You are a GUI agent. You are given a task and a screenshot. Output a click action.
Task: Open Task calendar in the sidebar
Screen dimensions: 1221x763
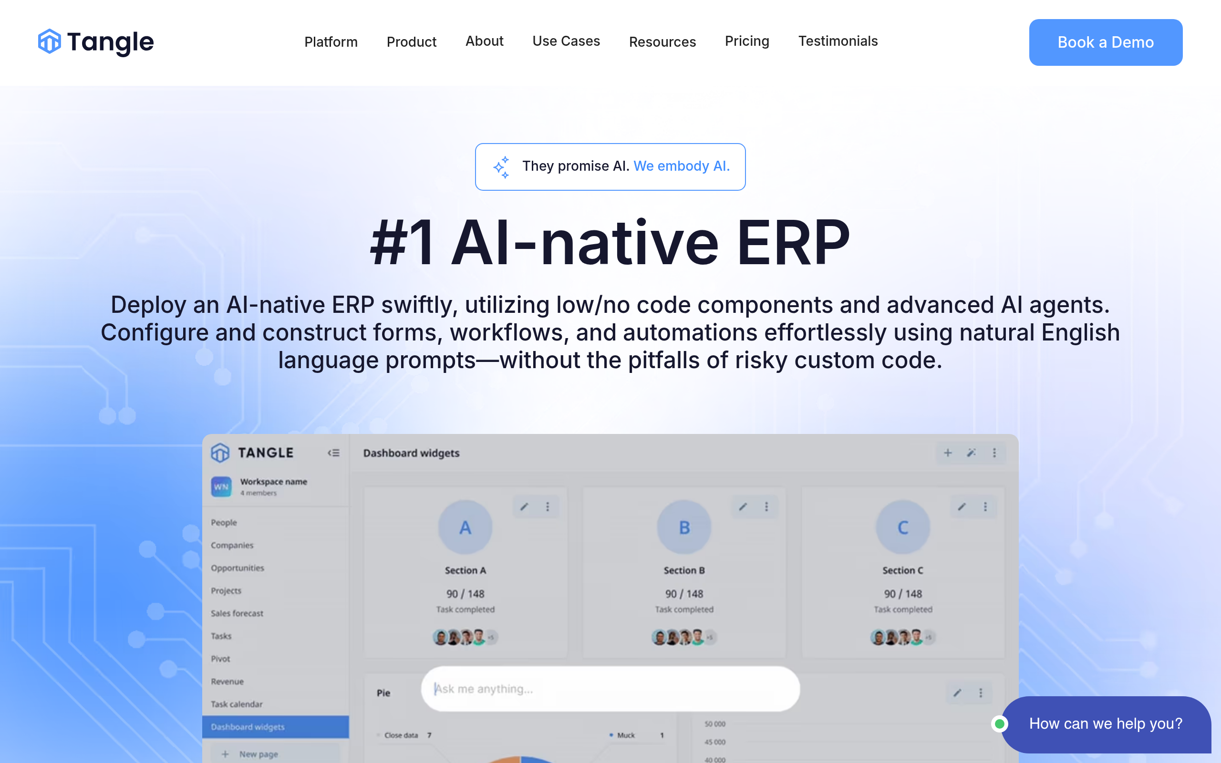click(x=237, y=704)
